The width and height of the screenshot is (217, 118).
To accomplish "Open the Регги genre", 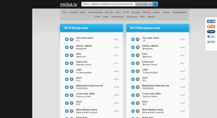I will click(98, 17).
